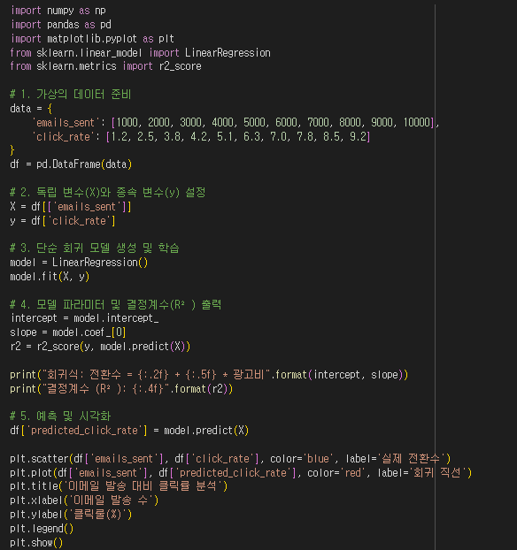Screen dimensions: 517x550
Task: Click the 'model = LinearRegression()' line
Action: (79, 262)
